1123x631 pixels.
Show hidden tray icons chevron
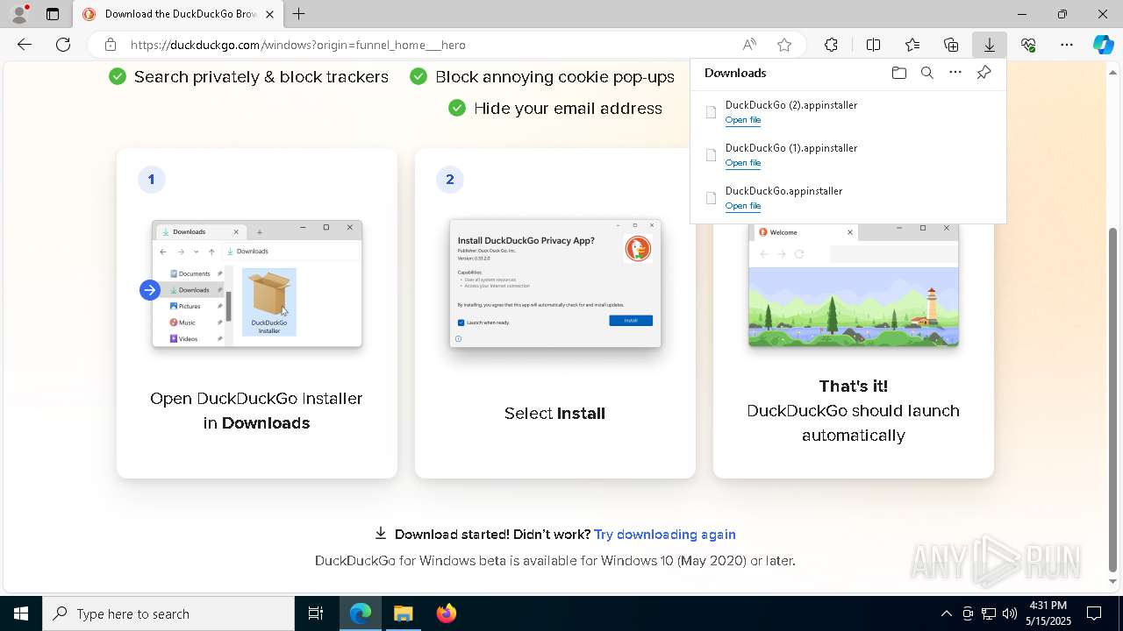coord(946,613)
